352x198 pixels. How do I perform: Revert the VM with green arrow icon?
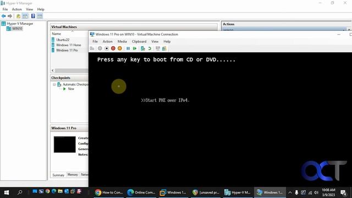pyautogui.click(x=150, y=48)
